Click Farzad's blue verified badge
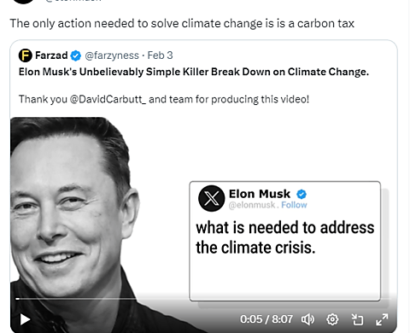The width and height of the screenshot is (410, 333). click(76, 55)
